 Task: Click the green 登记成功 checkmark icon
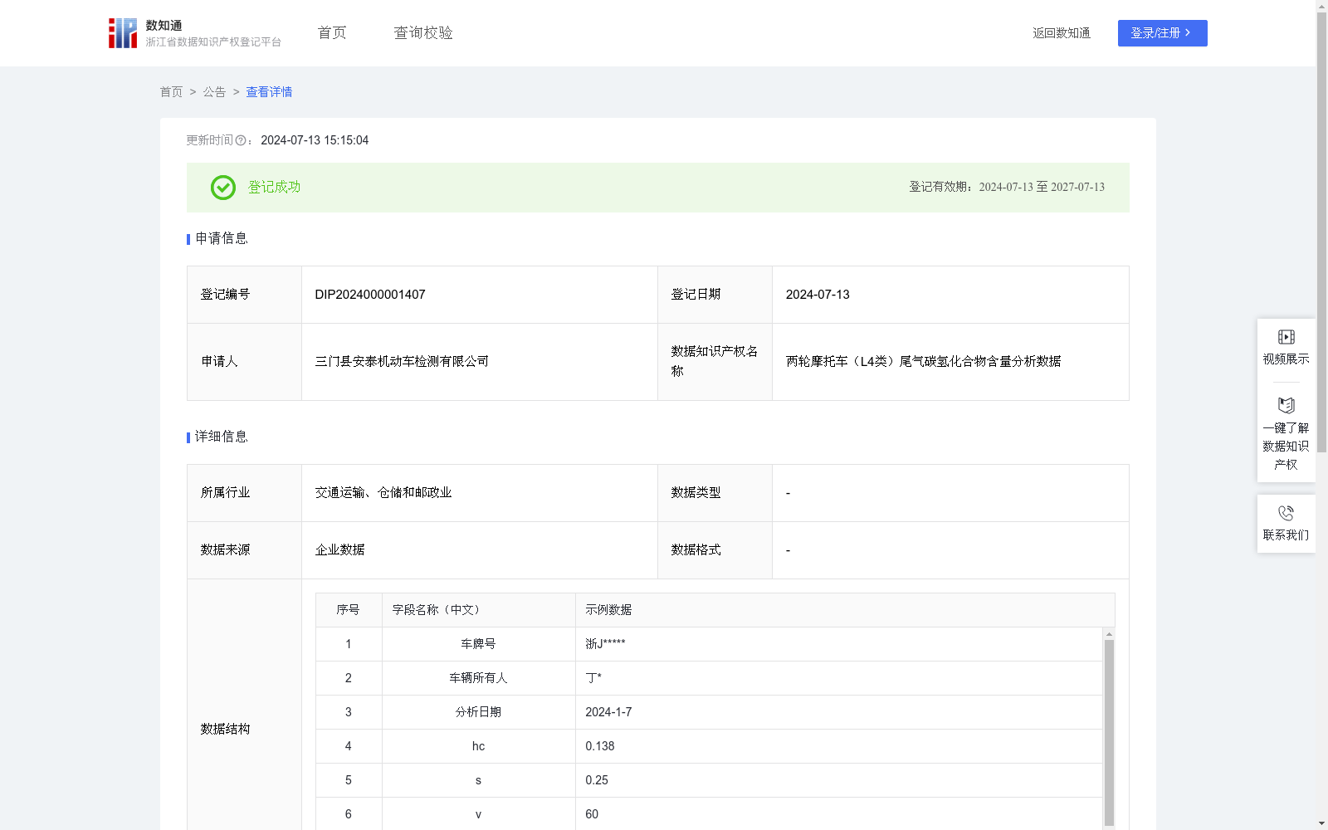[x=222, y=188]
